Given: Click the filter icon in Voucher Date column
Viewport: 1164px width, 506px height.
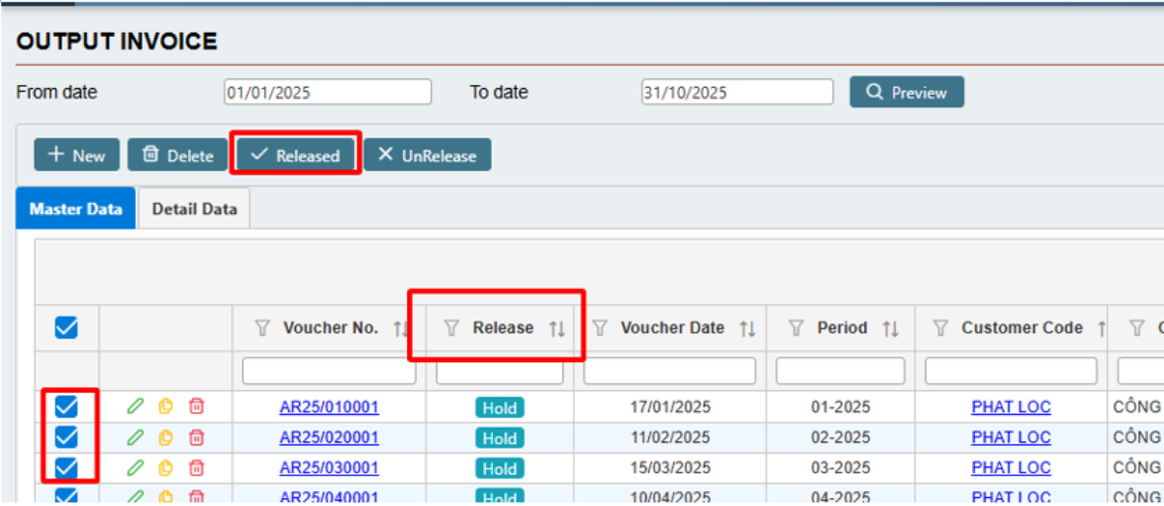Looking at the screenshot, I should (x=600, y=328).
